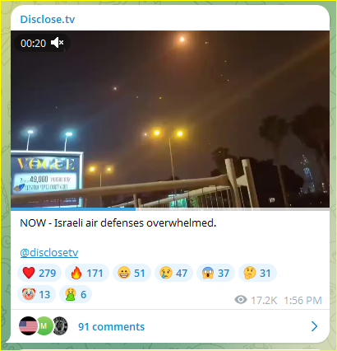The width and height of the screenshot is (337, 351).
Task: Expand comments with the right chevron arrow
Action: [314, 326]
